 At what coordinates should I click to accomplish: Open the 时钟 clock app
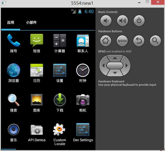(83, 70)
